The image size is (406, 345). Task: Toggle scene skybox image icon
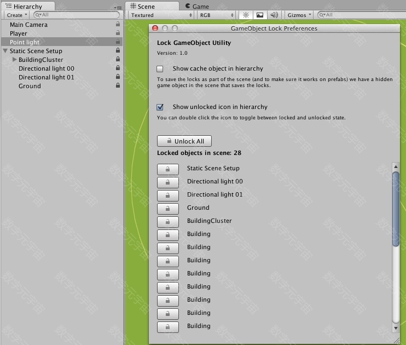[x=260, y=15]
